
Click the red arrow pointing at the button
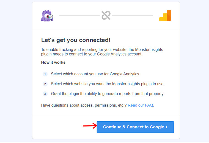click(90, 126)
